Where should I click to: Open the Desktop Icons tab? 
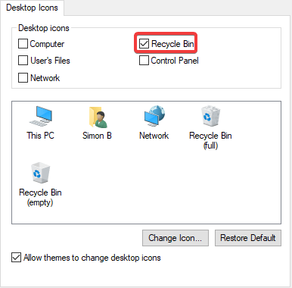point(32,8)
